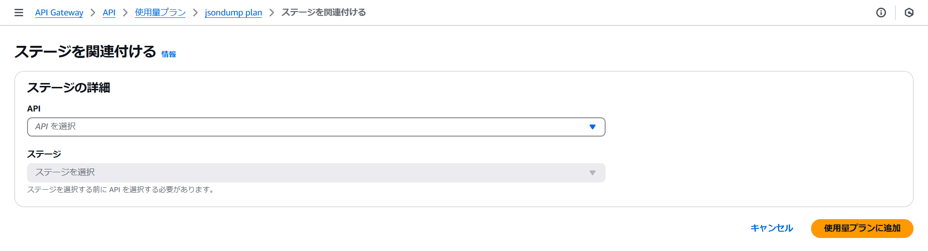Click the chevron before the jsondump plan breadcrumb
Viewport: 928px width, 251px height.
(x=195, y=13)
